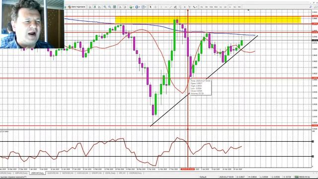Select the trendline drawing tool
The width and height of the screenshot is (318, 179).
[170, 7]
